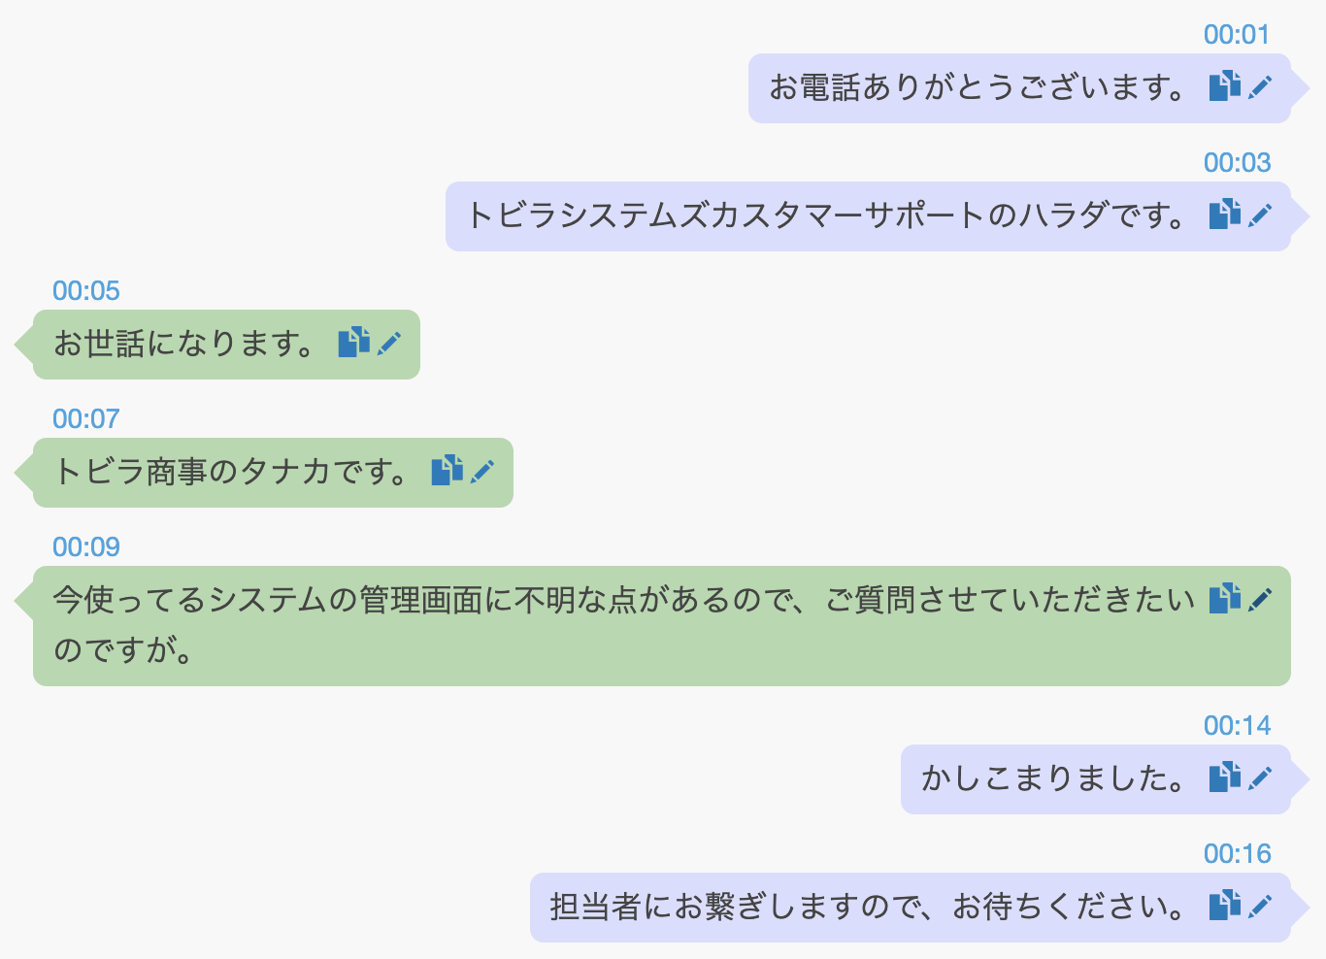Screen dimensions: 1326x959
Task: Copy the 担当者にお繋ぎします message
Action: click(1226, 904)
